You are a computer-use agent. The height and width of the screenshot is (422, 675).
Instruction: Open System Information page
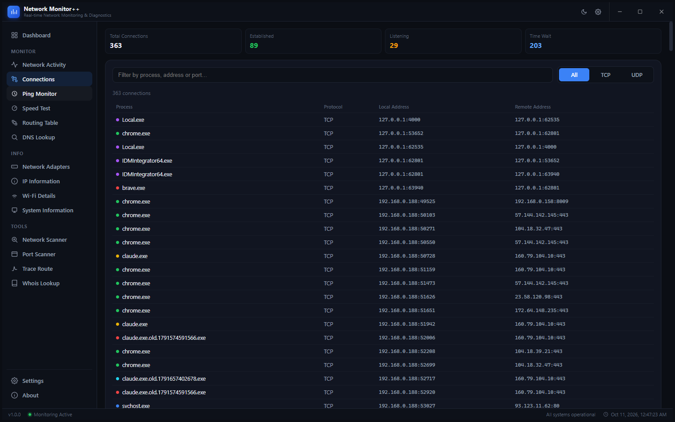(49, 210)
